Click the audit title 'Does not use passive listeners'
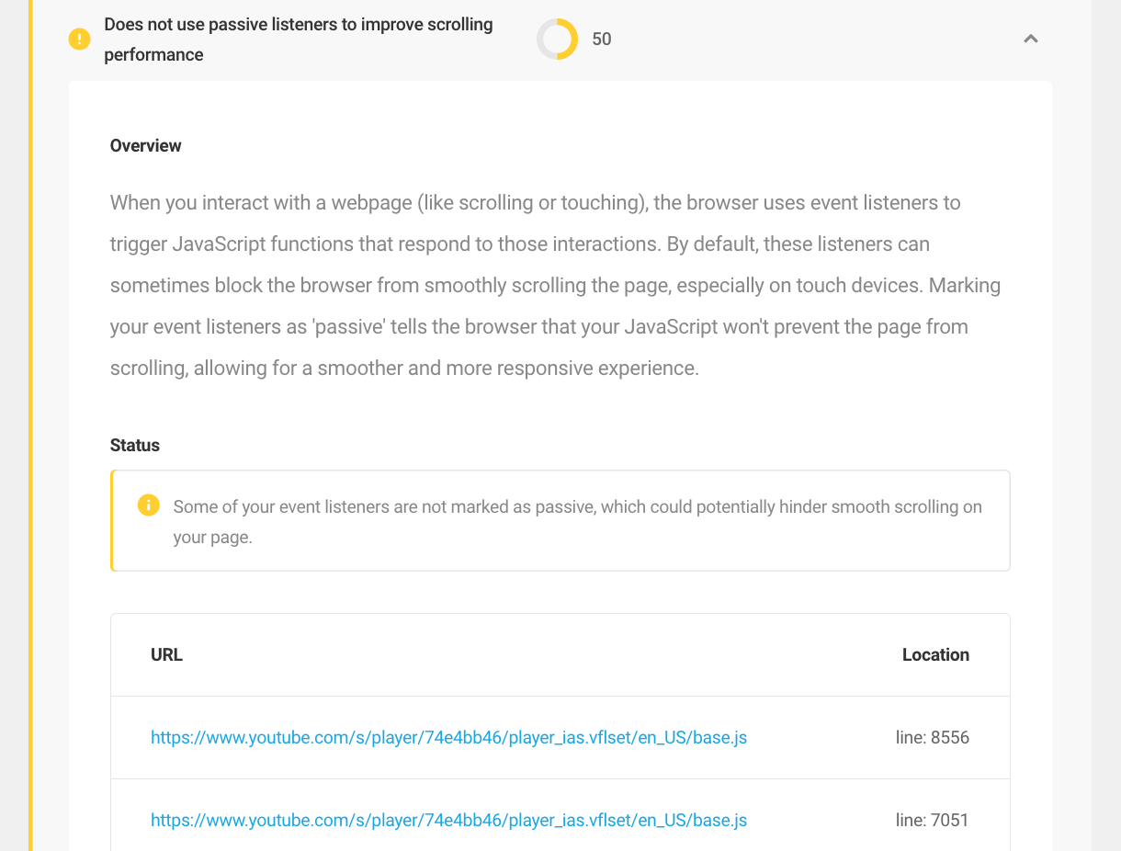 pos(299,40)
